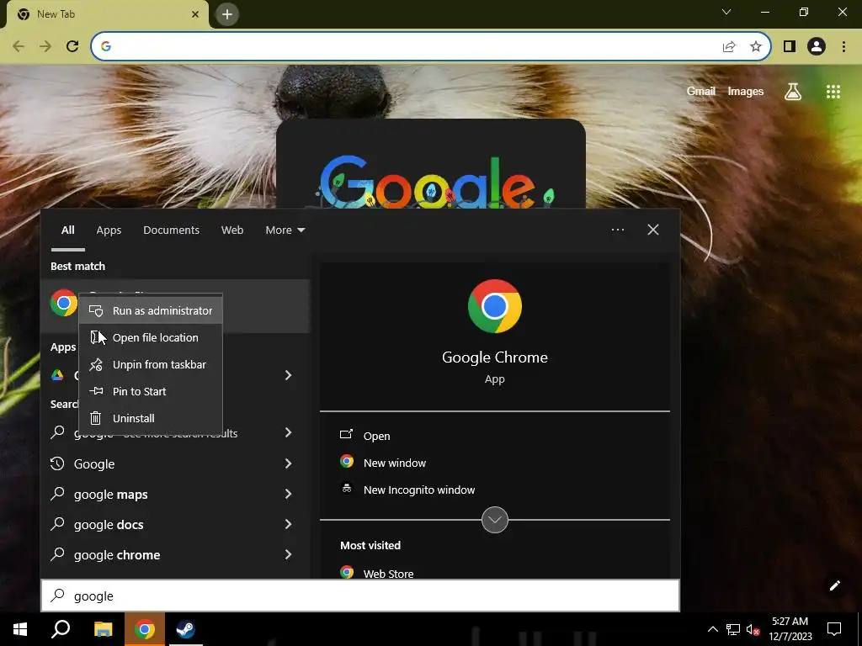This screenshot has height=646, width=862.
Task: Open Chrome three-dot menu
Action: coord(843,46)
